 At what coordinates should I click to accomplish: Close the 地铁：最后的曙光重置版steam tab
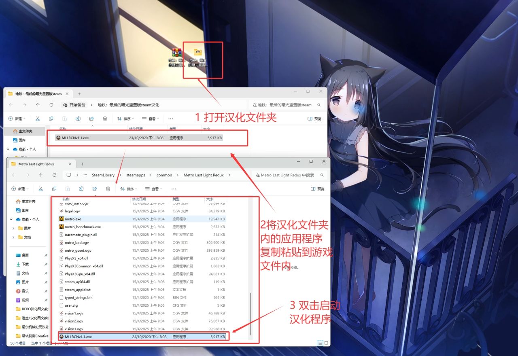click(67, 94)
